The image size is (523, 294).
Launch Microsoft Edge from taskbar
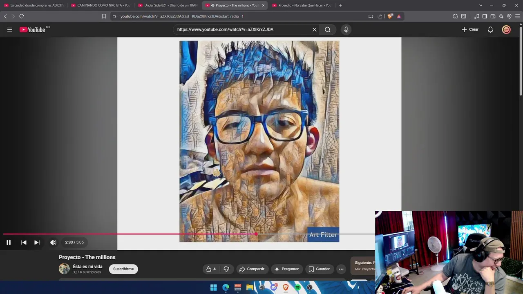(226, 287)
